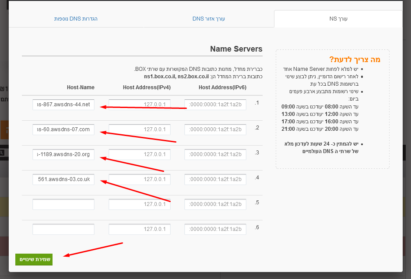Image resolution: width=411 pixels, height=279 pixels.
Task: Select Host-Name field containing awsdns-07.com
Action: click(63, 129)
